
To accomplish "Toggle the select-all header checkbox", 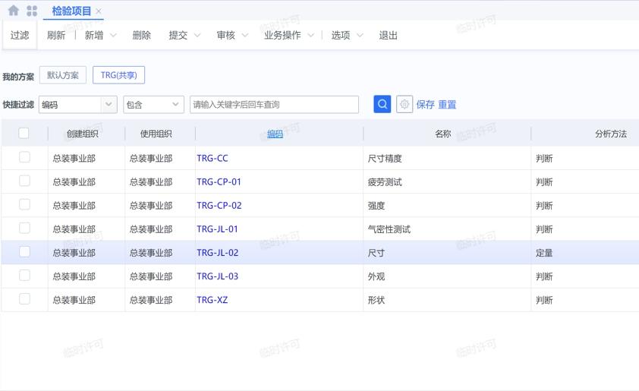I will click(x=24, y=133).
